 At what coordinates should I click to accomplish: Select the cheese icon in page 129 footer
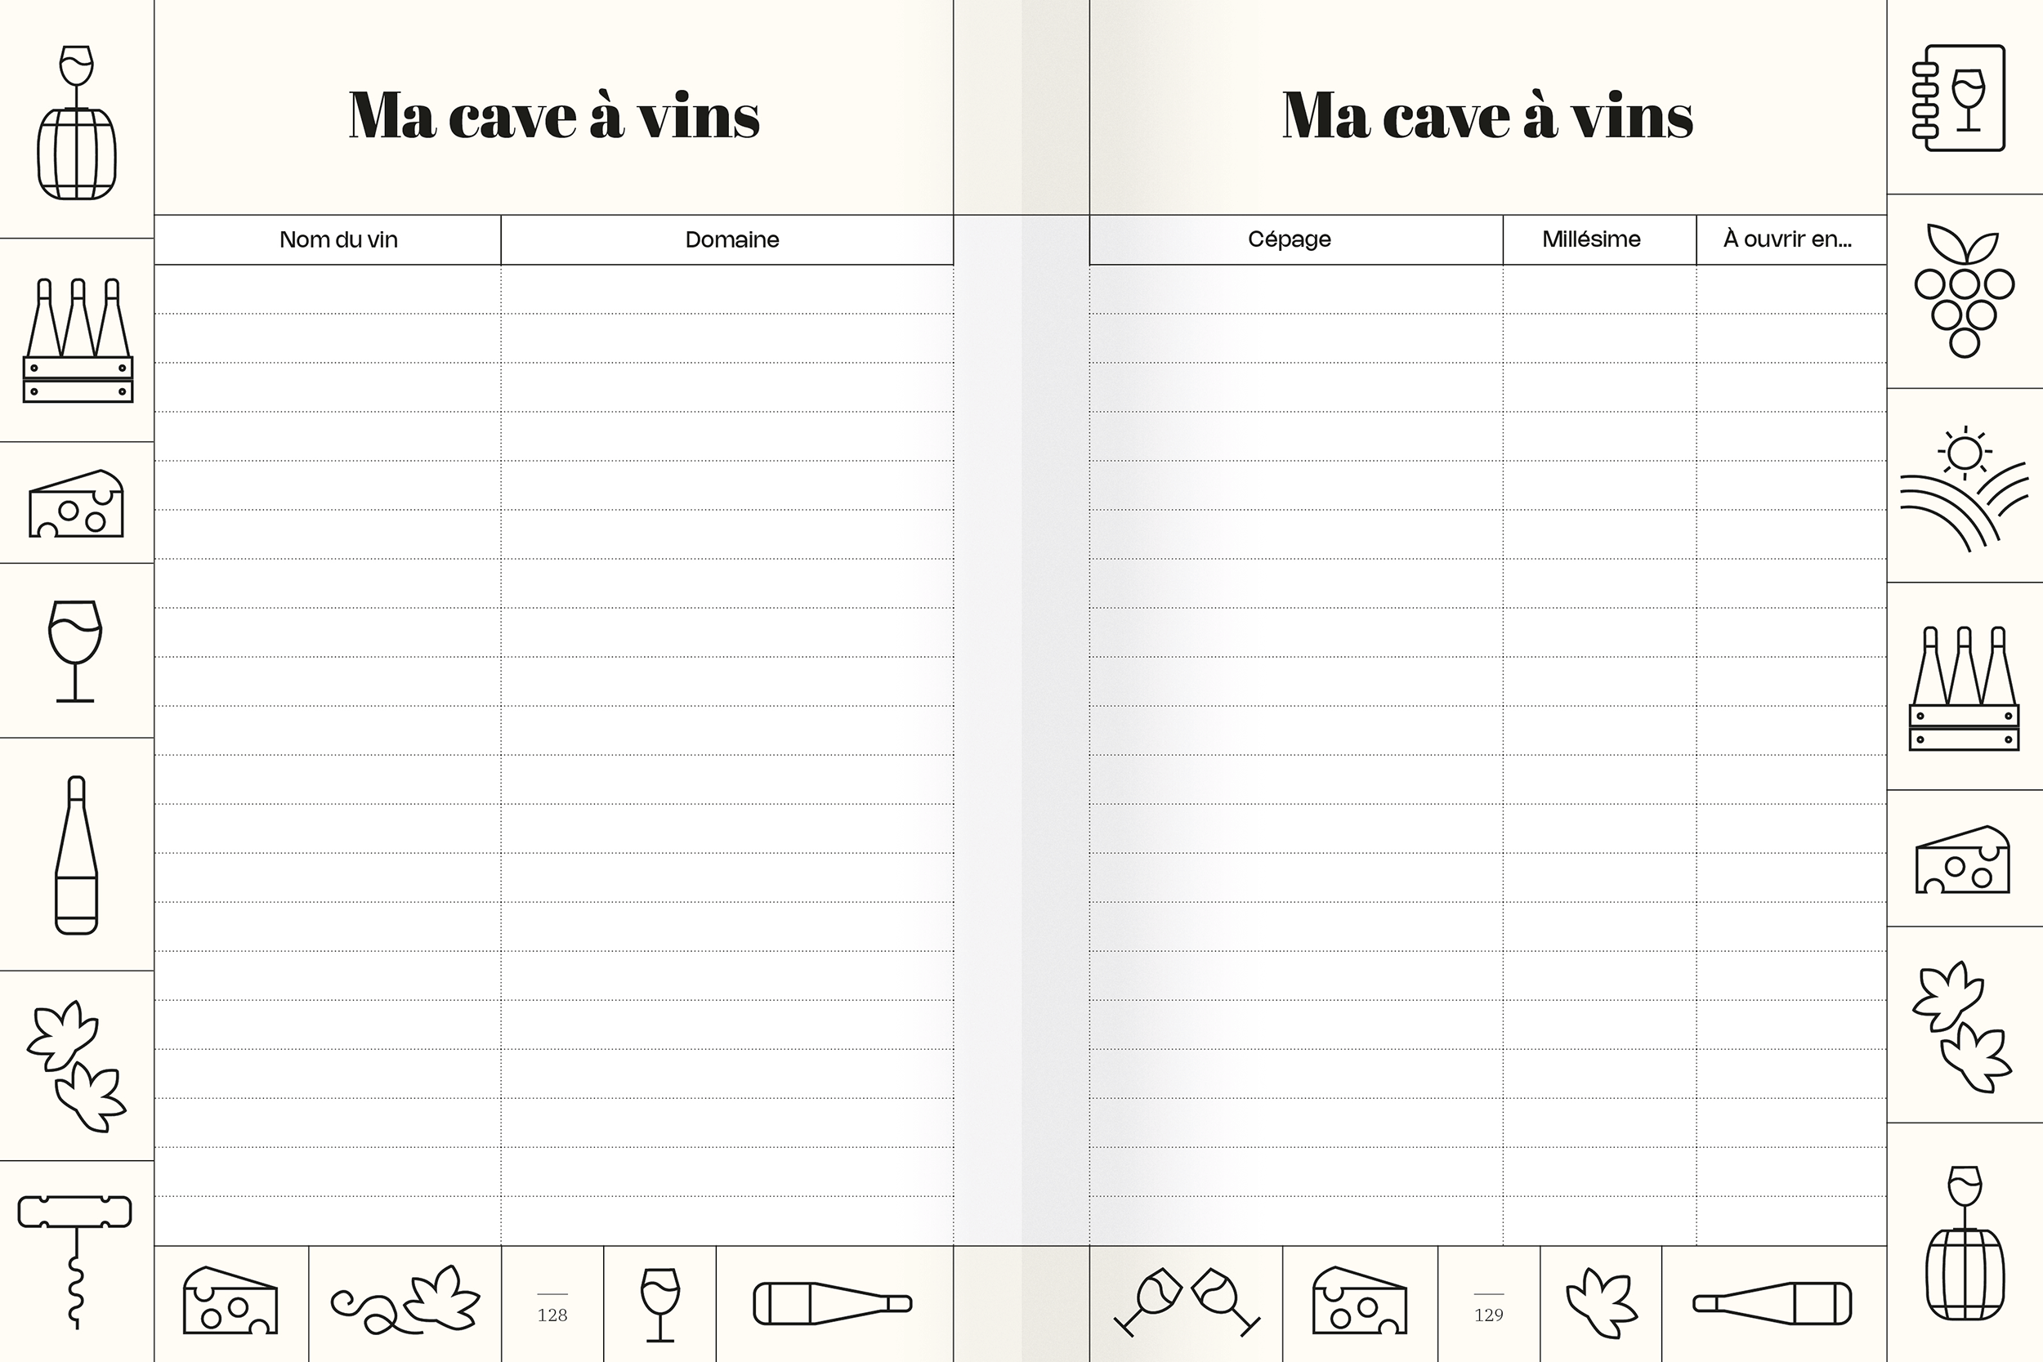click(1359, 1301)
